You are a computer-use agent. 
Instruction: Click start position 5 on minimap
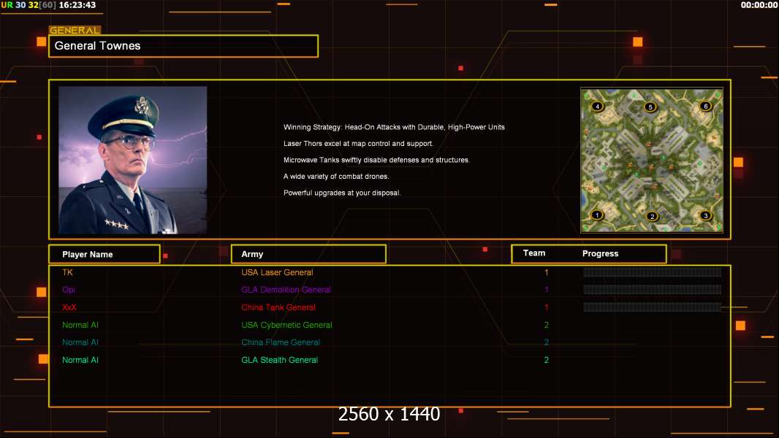coord(650,107)
